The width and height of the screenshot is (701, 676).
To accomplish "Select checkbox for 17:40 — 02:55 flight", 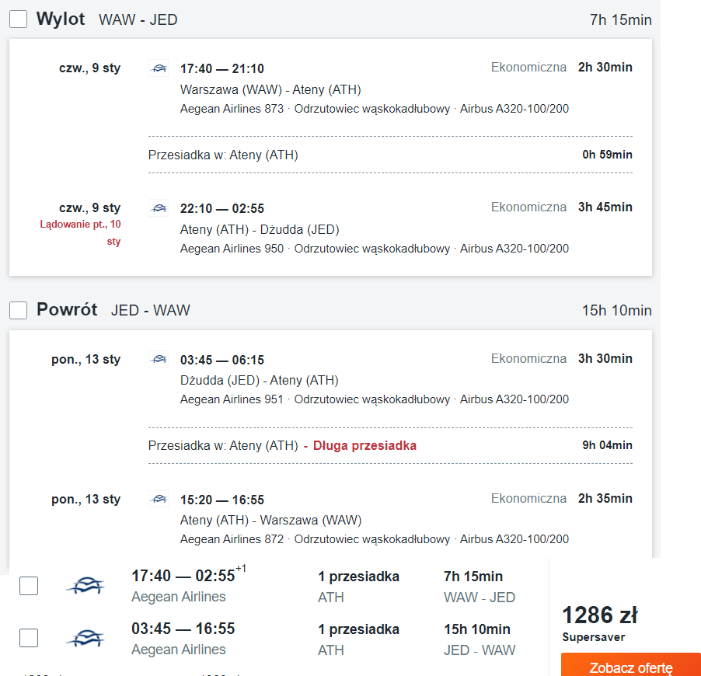I will click(x=29, y=586).
